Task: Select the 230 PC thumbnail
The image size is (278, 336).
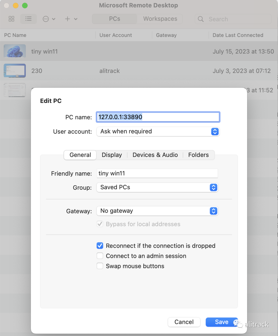Action: pyautogui.click(x=15, y=70)
